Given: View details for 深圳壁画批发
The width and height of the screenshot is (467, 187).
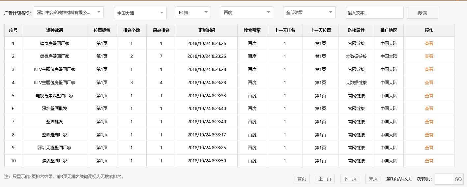Looking at the screenshot, I should click(x=429, y=108).
